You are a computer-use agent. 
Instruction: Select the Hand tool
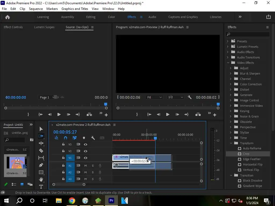[x=41, y=179]
